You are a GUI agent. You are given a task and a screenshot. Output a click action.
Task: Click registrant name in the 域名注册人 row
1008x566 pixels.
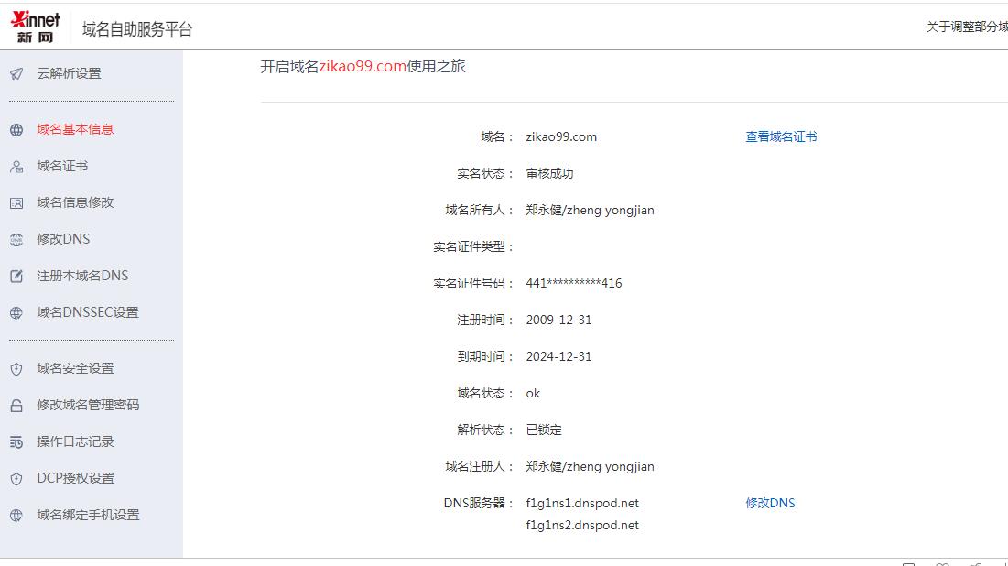click(590, 466)
